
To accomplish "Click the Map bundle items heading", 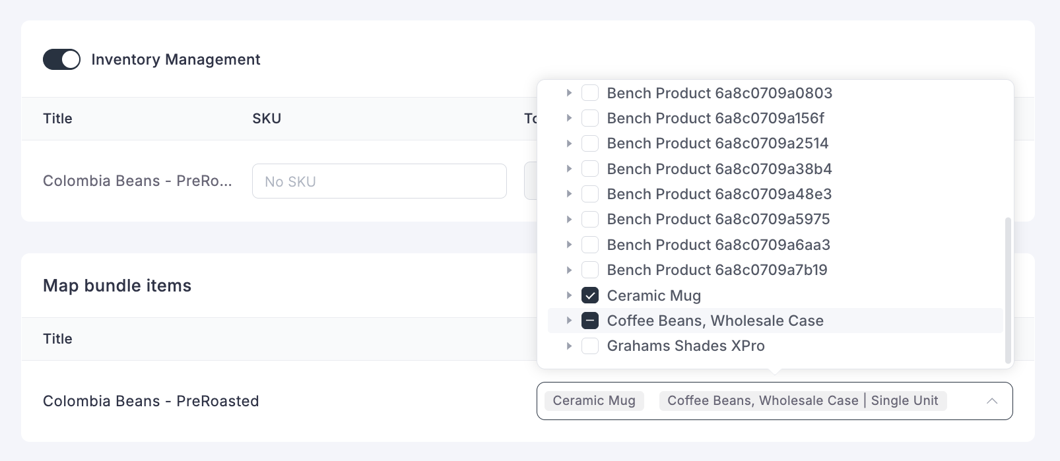I will 117,286.
